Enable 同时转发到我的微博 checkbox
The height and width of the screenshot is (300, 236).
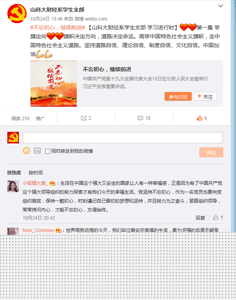coord(47,151)
